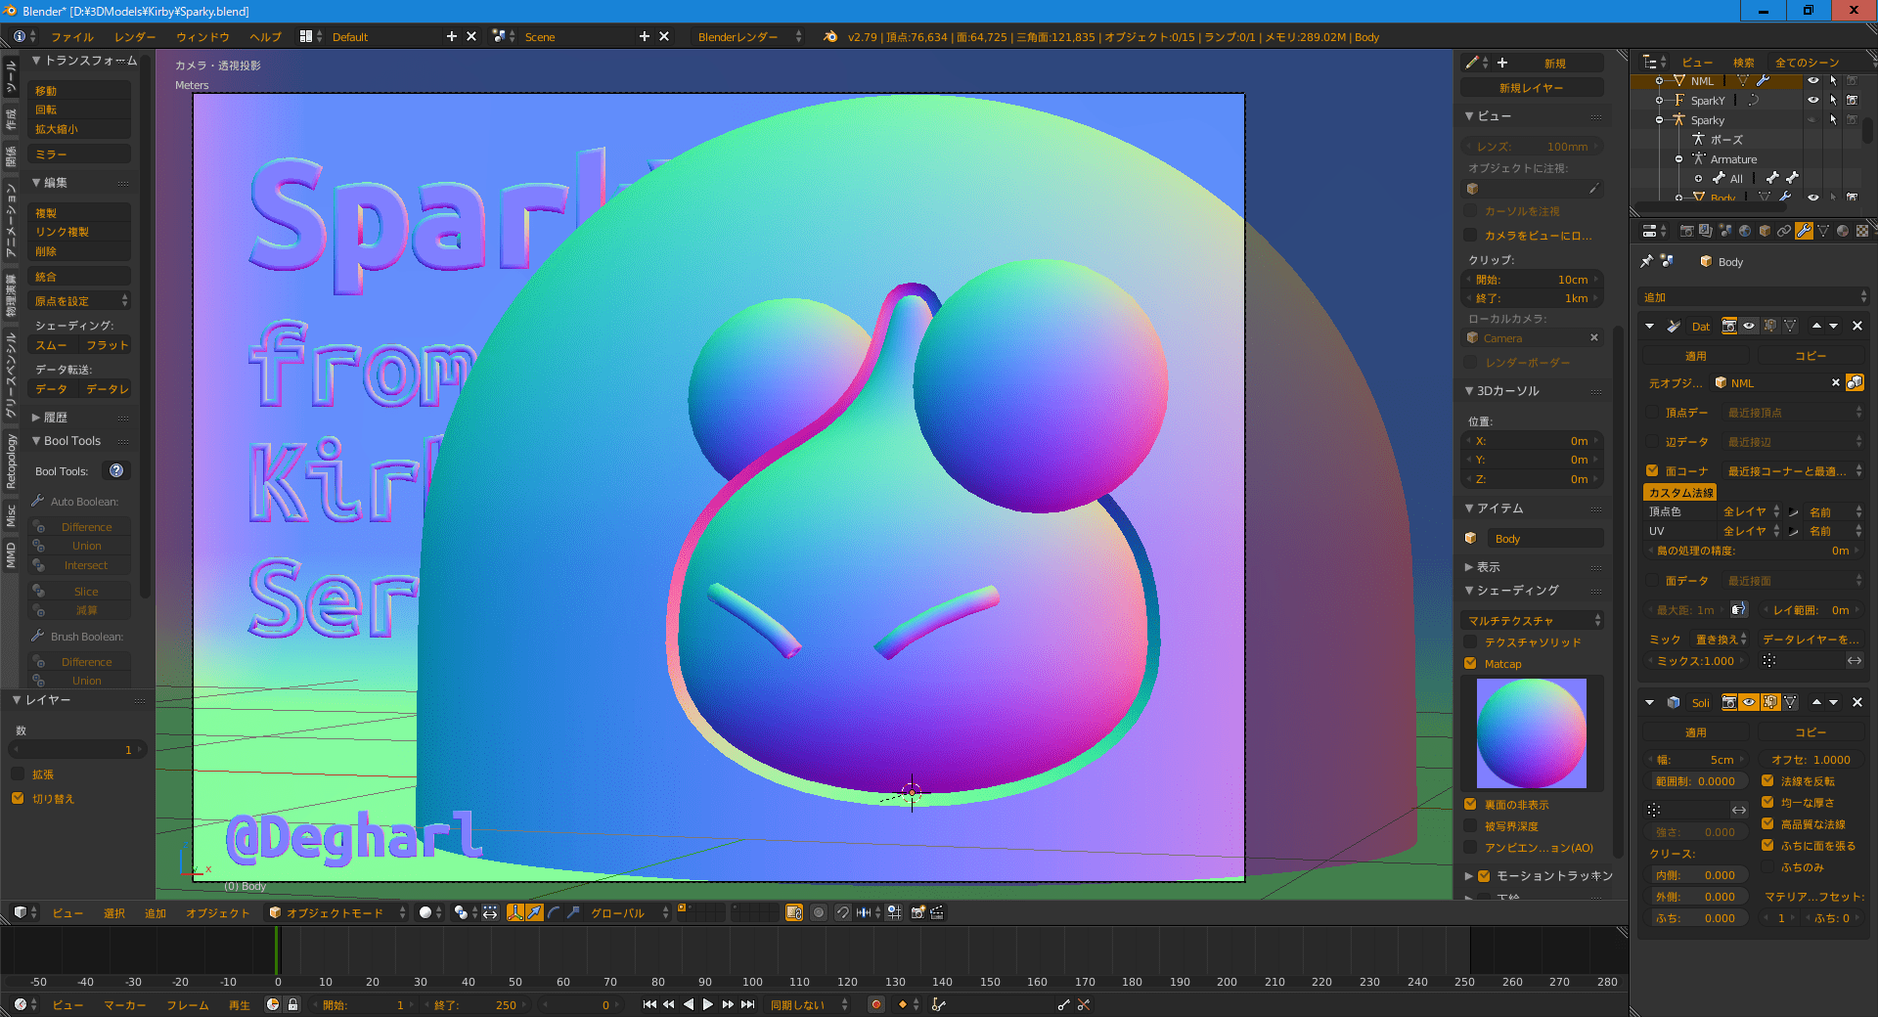
Task: Collapse the トランスフォーム panel
Action: (36, 61)
